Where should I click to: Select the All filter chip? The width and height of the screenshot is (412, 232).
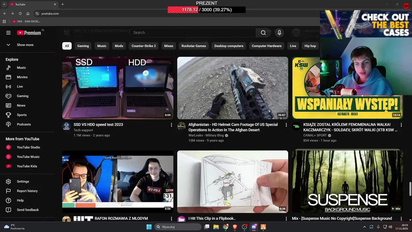pyautogui.click(x=67, y=46)
